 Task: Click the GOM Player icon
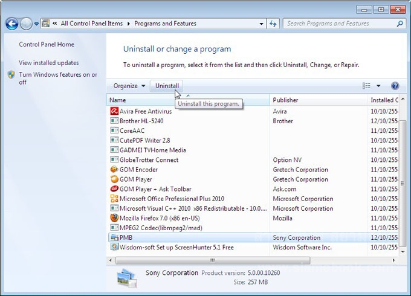point(114,179)
